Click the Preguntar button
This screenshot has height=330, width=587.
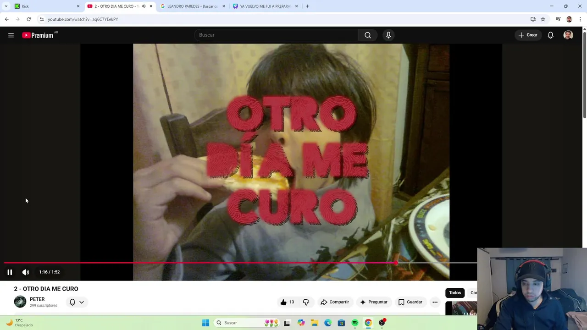[374, 302]
